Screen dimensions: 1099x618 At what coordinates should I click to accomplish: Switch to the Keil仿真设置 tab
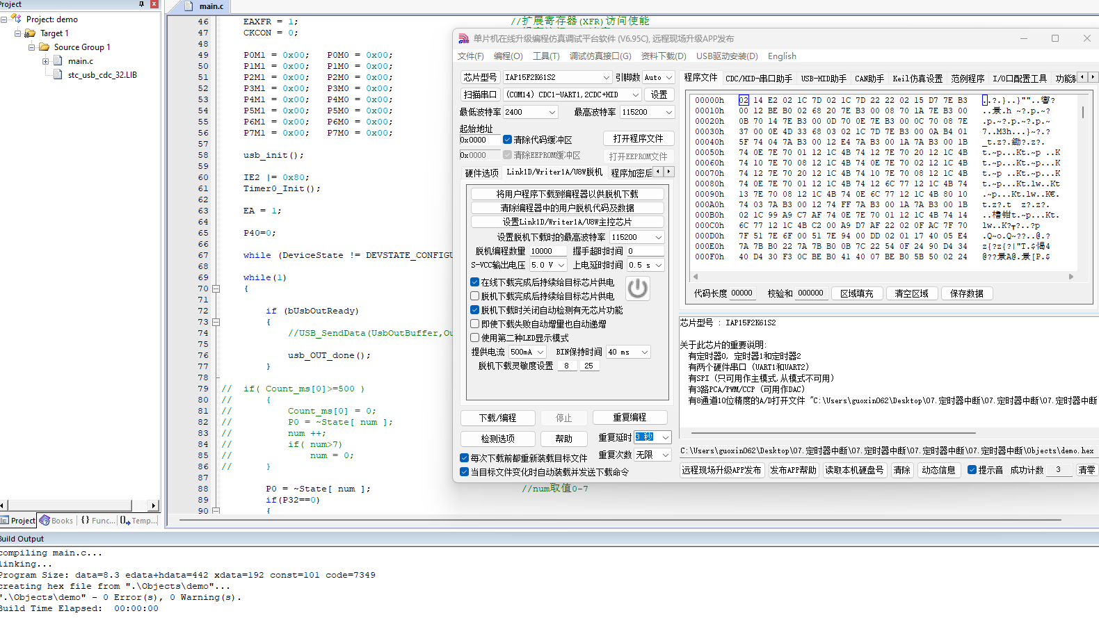tap(917, 79)
